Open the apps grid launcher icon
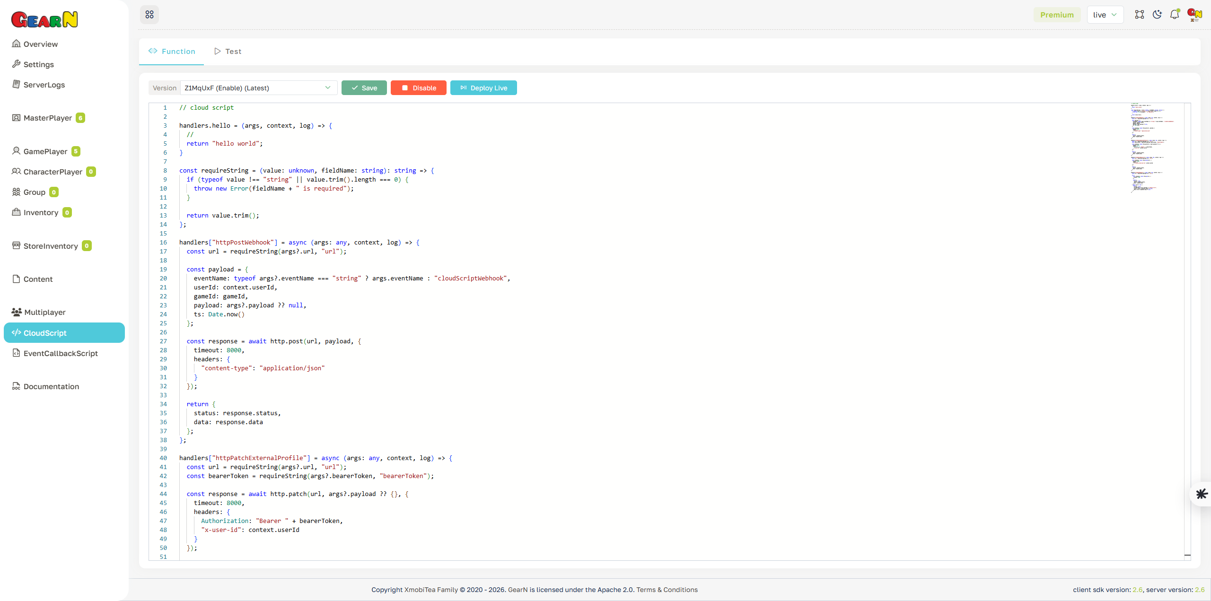The width and height of the screenshot is (1211, 601). [149, 14]
